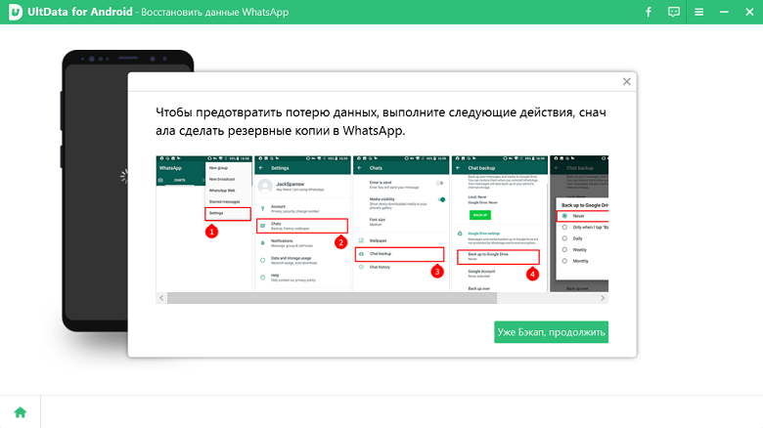Open the Facebook page icon

coord(649,12)
